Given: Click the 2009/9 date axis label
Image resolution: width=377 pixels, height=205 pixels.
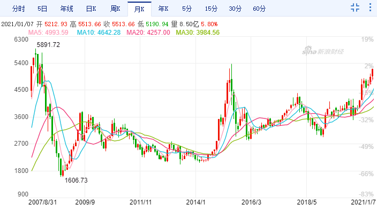Looking at the screenshot, I should point(85,202).
